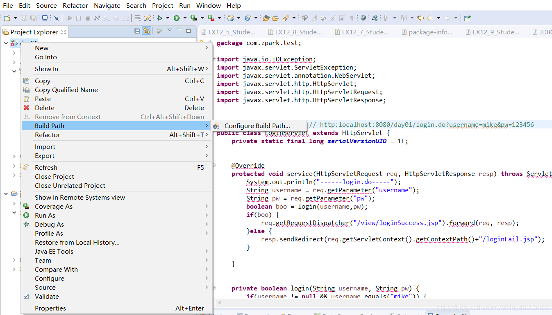Open the Refactor menu in menu bar
Viewport: 552px width, 315px height.
[75, 6]
